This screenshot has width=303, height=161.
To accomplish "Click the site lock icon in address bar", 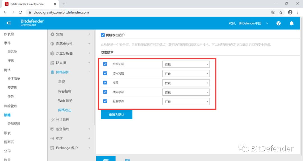I will 30,12.
